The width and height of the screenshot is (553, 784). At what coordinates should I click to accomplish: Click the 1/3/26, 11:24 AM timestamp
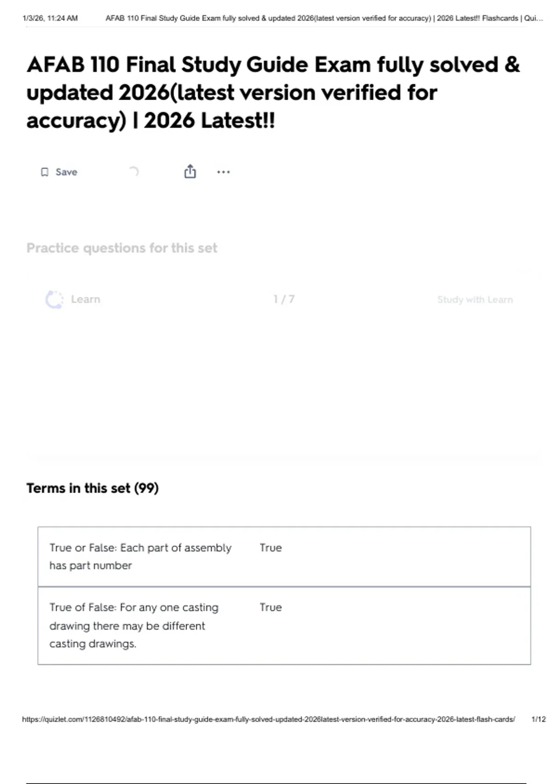click(x=50, y=18)
